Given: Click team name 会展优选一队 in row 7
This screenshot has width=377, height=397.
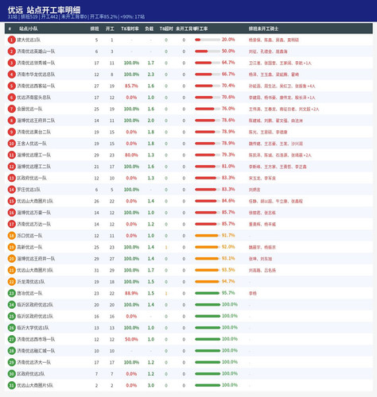Looking at the screenshot, I should pyautogui.click(x=29, y=109).
